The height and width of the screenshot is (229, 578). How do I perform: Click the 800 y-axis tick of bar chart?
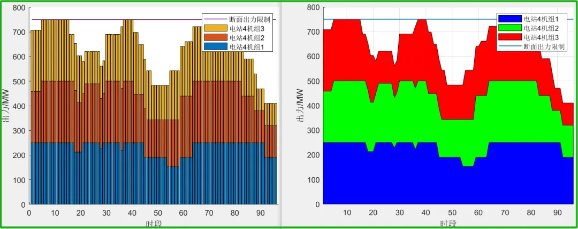19,7
